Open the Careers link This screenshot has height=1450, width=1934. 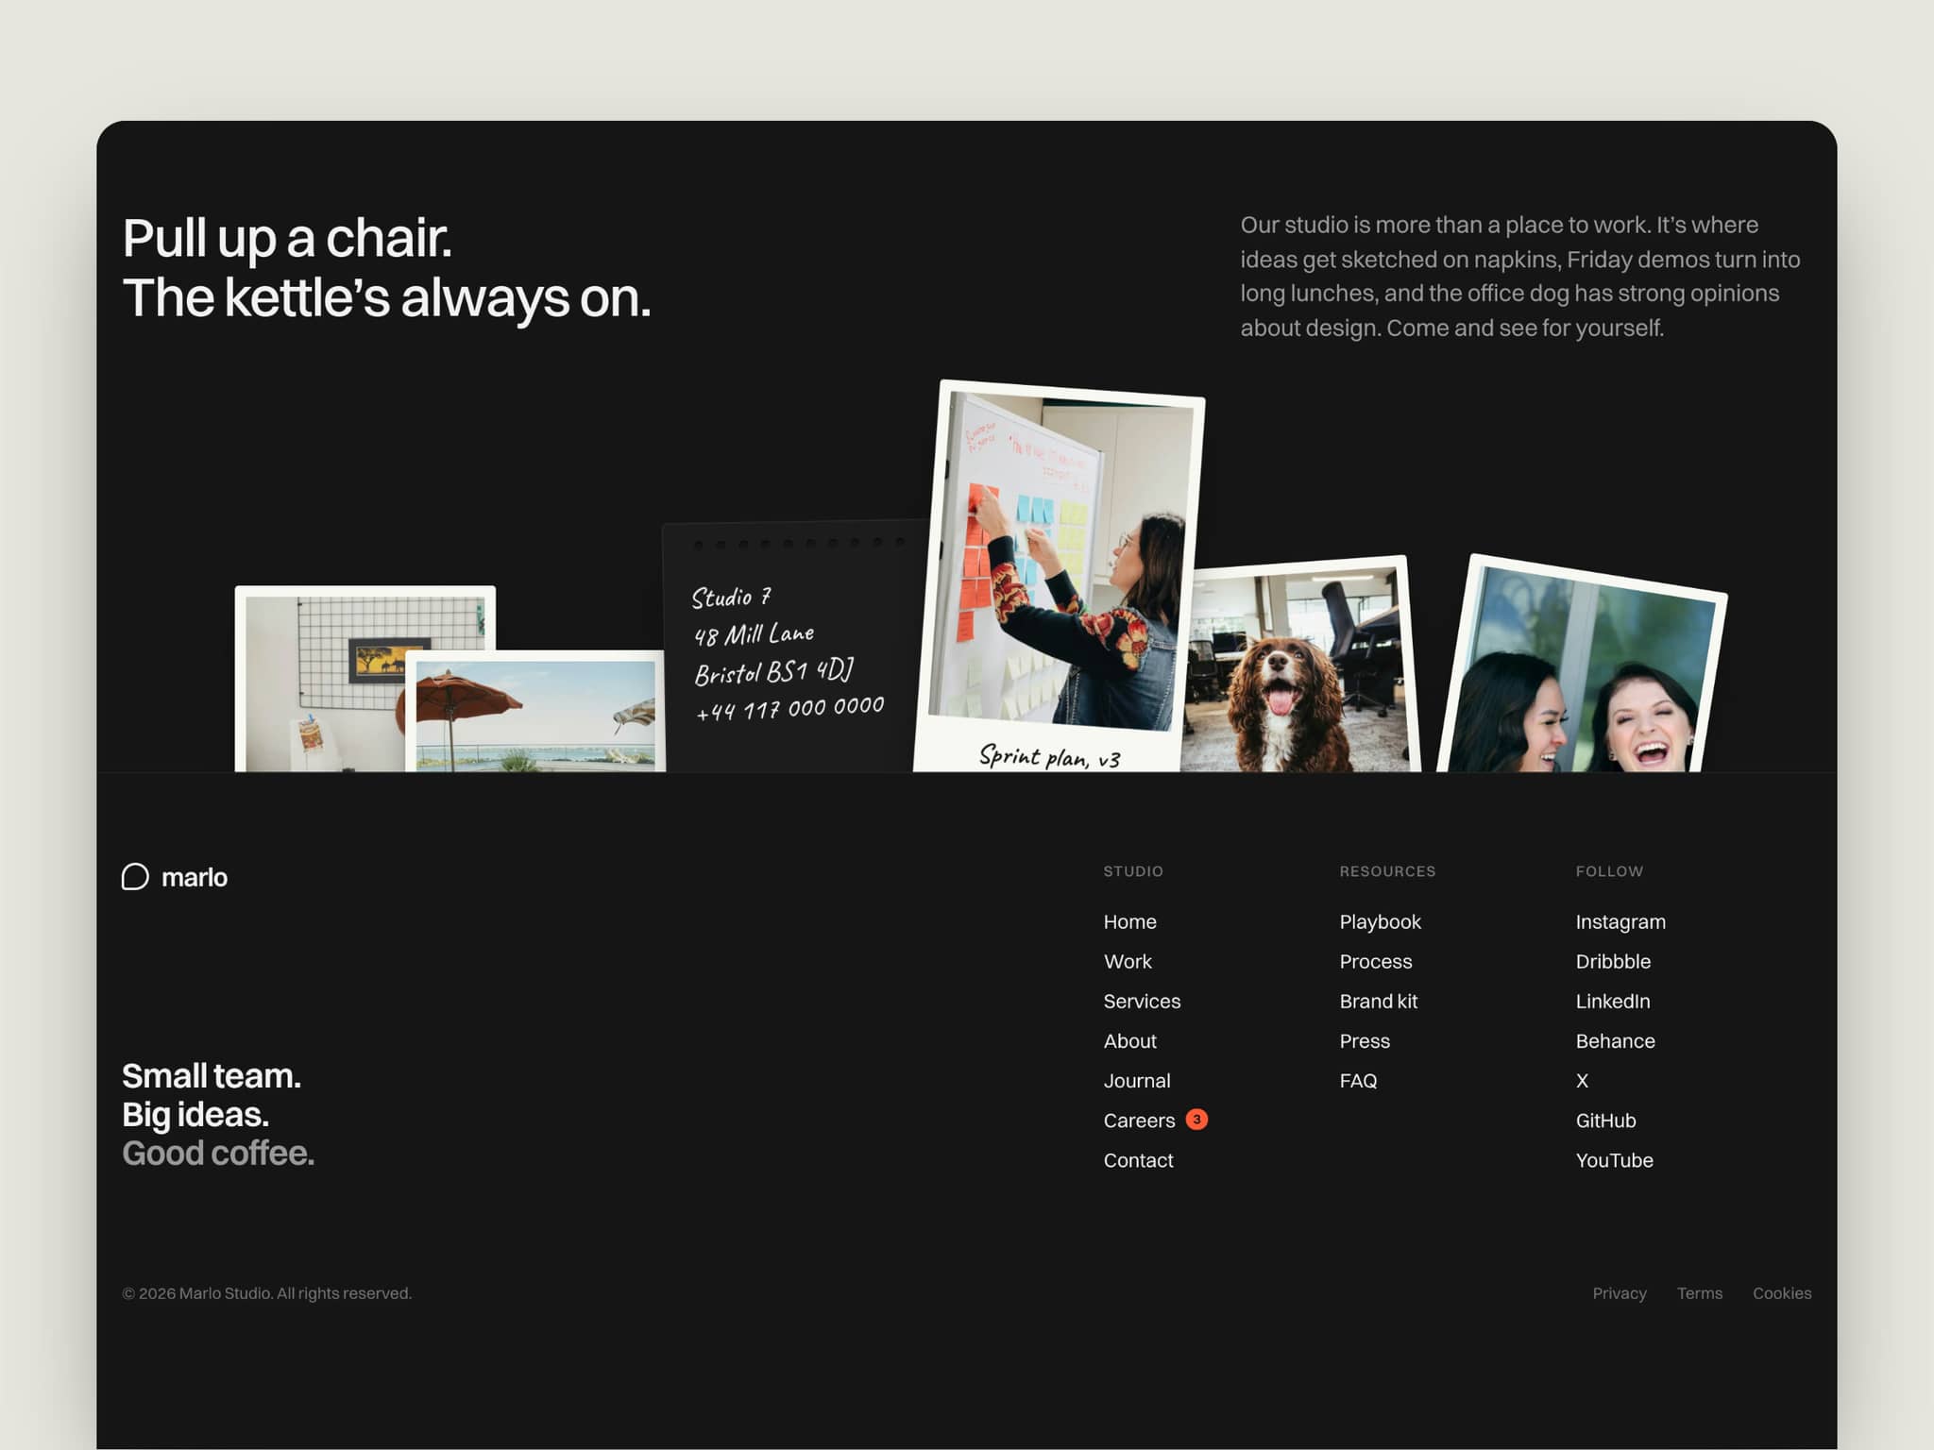pos(1139,1121)
